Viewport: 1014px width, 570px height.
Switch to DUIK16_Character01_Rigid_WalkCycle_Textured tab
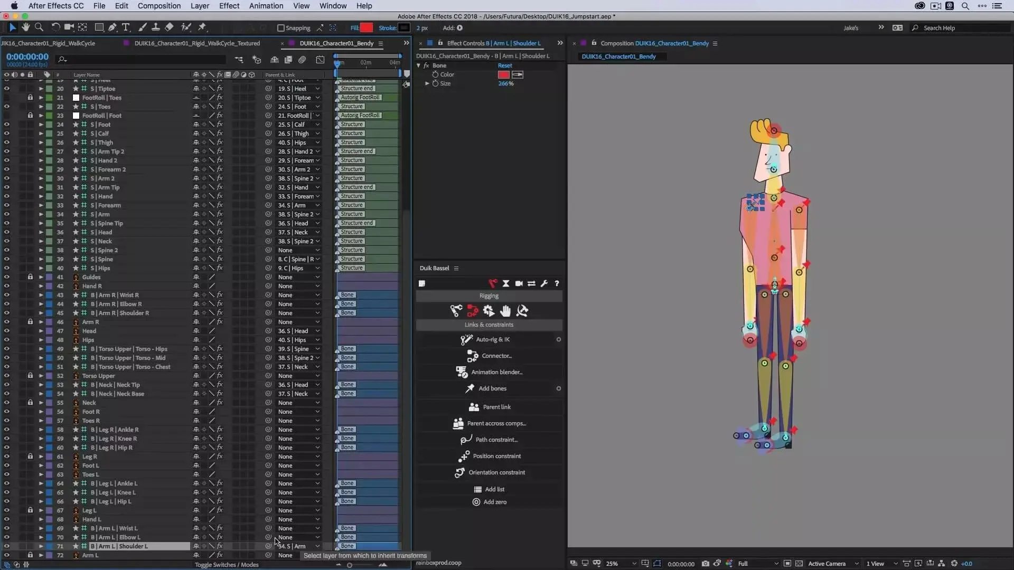pos(197,43)
